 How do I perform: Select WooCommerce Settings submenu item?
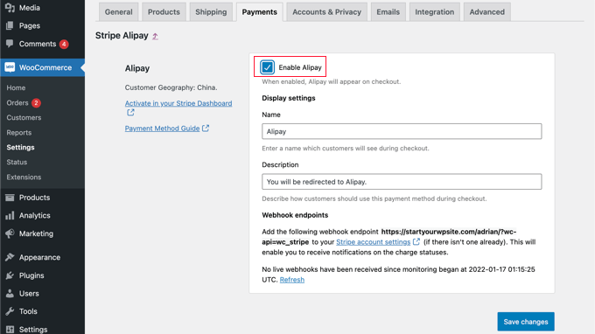tap(20, 147)
